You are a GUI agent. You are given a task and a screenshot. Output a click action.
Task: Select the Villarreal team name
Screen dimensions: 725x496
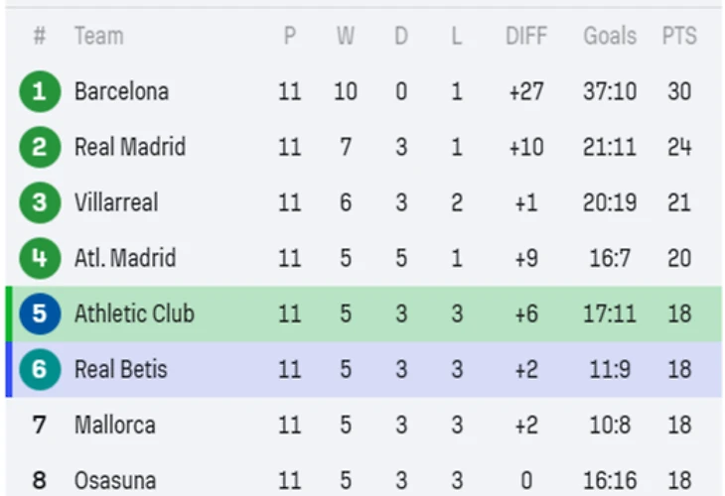pos(116,202)
